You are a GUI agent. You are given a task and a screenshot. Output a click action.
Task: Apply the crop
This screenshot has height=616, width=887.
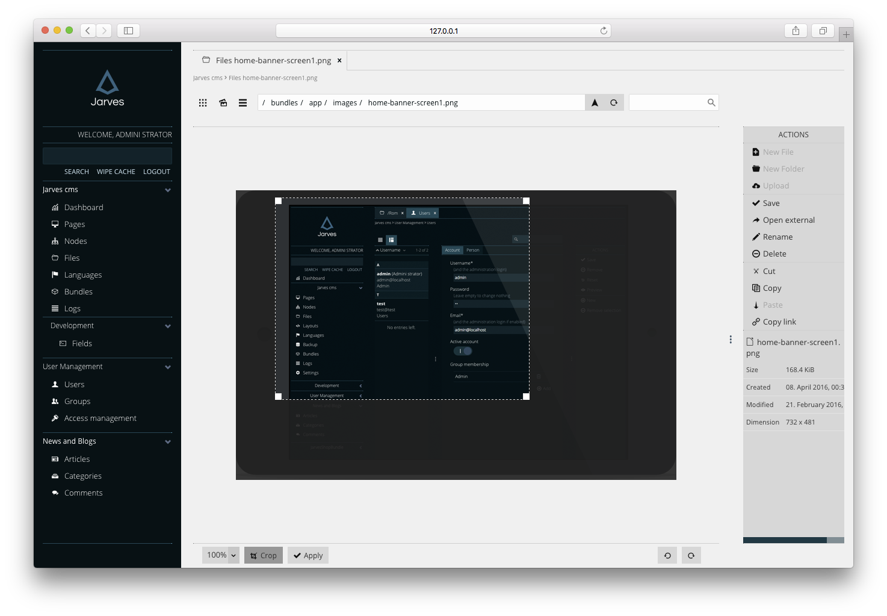point(308,555)
